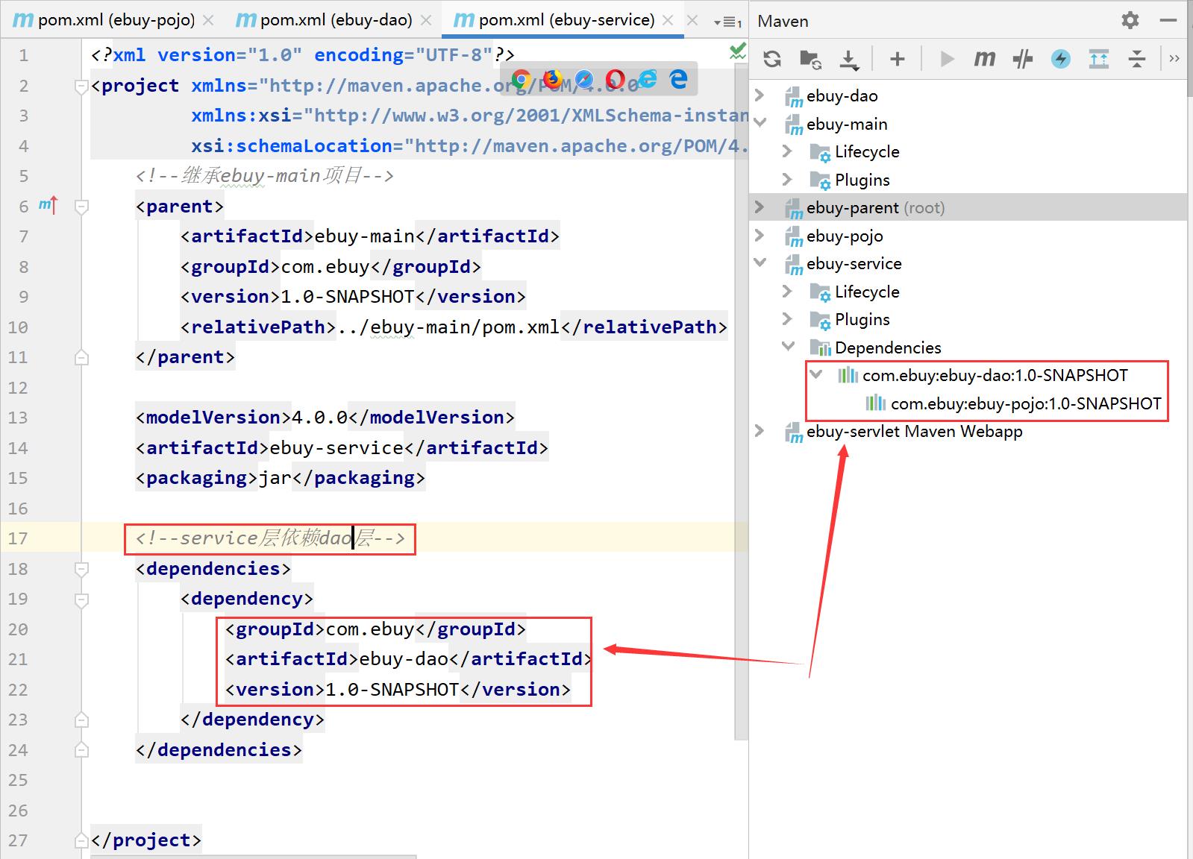
Task: Select com.ebuy:ebuy-pojo:1.0-SNAPSHOT dependency
Action: [1026, 403]
